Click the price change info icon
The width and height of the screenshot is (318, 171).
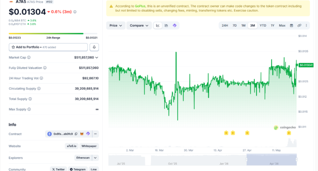click(75, 12)
